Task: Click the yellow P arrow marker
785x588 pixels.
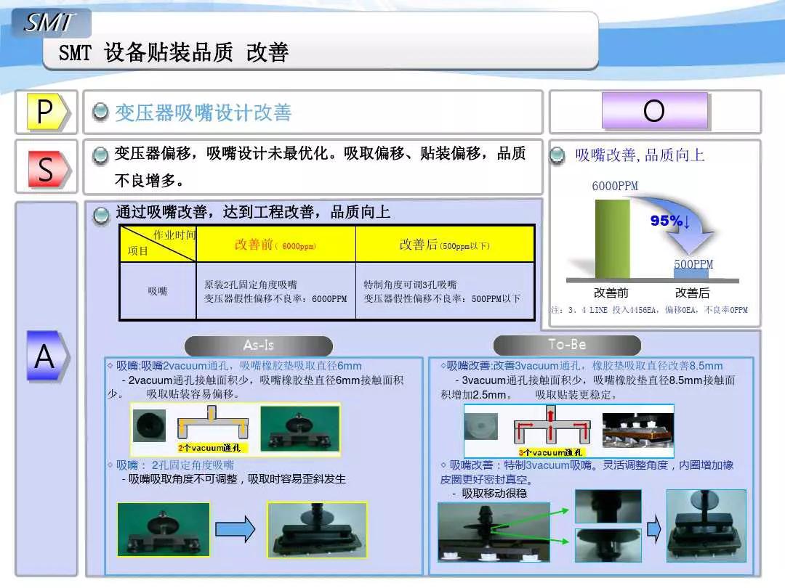Action: 45,112
